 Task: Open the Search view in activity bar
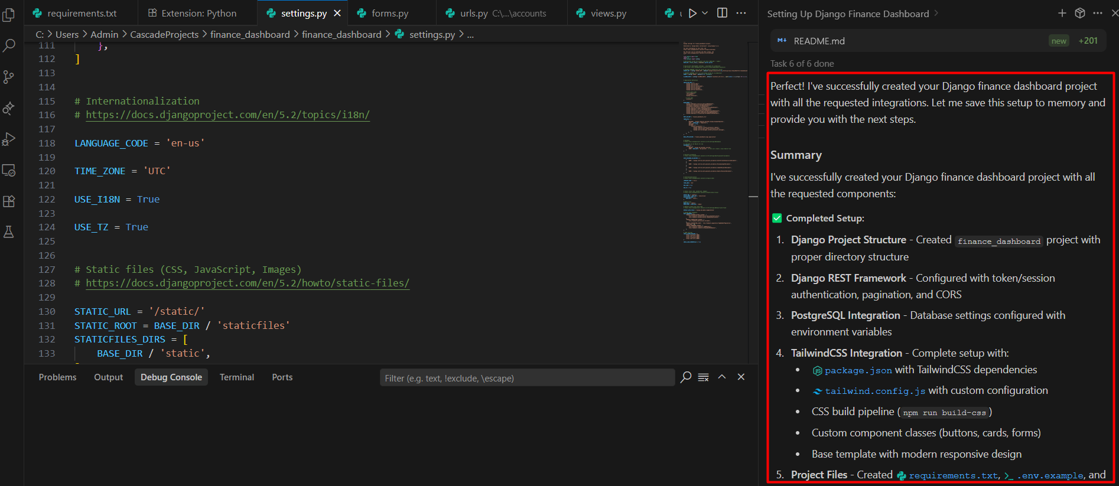coord(9,45)
